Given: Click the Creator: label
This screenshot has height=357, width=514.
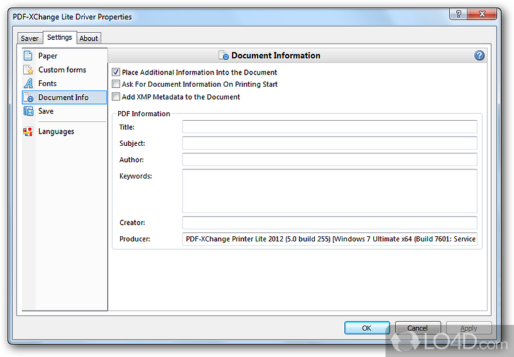Looking at the screenshot, I should [132, 223].
